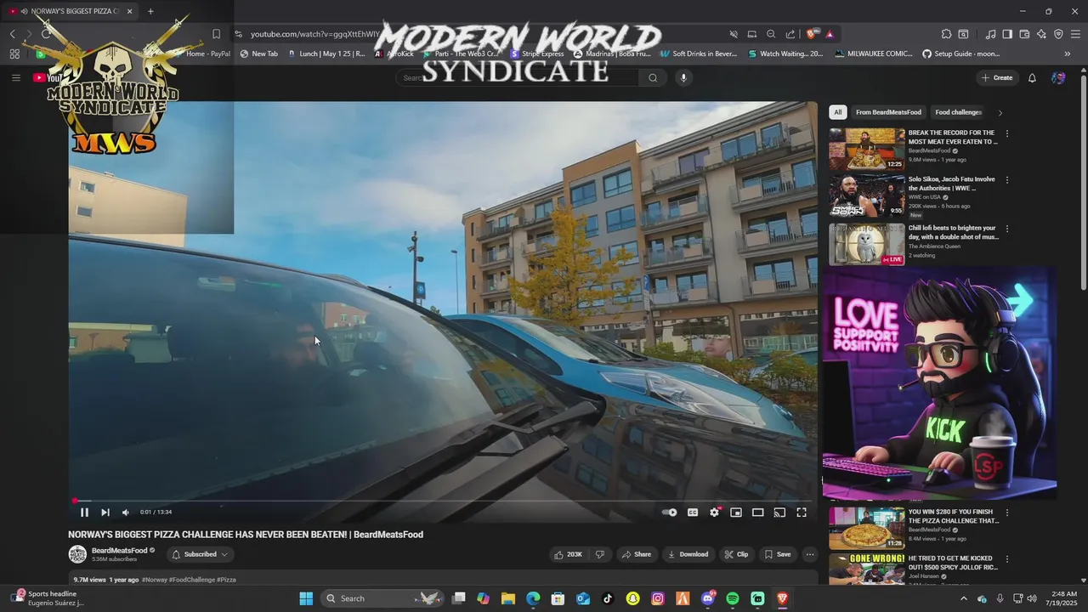
Task: Pause the video with the pause button
Action: [84, 512]
